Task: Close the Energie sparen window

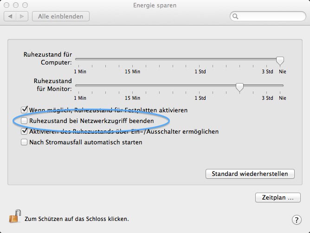Action: (x=6, y=5)
